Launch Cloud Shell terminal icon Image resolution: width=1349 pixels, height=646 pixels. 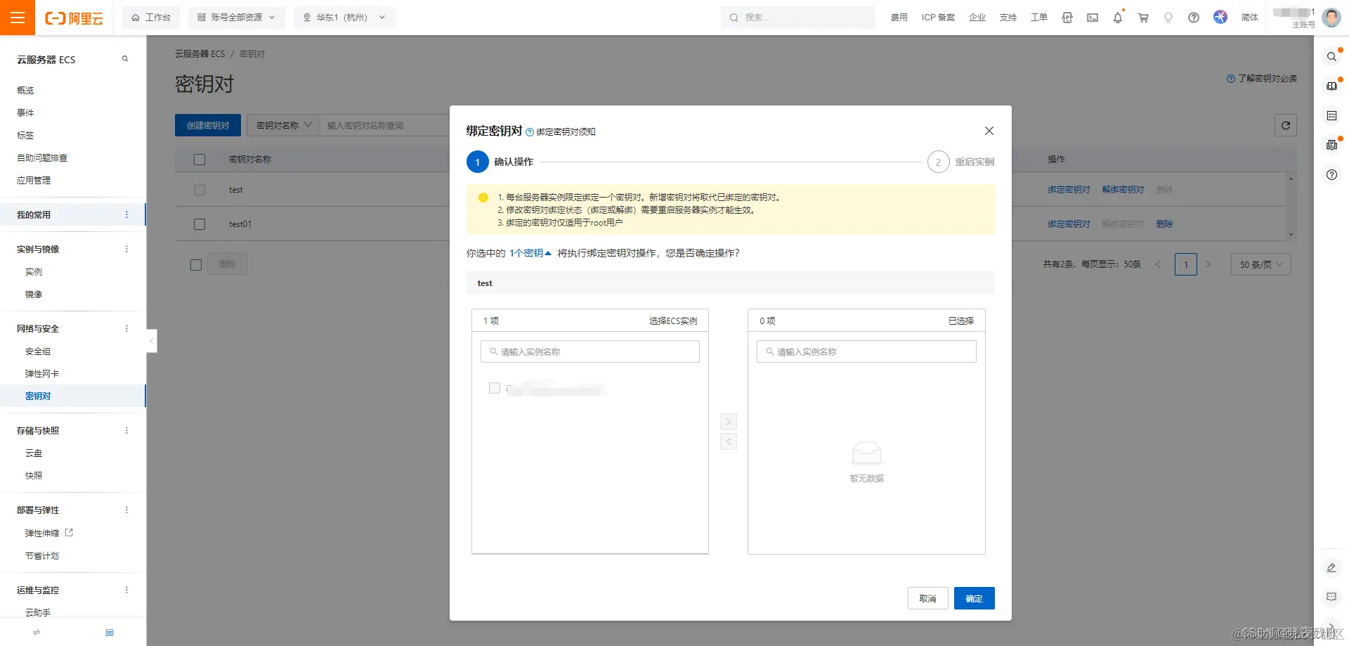click(1093, 18)
